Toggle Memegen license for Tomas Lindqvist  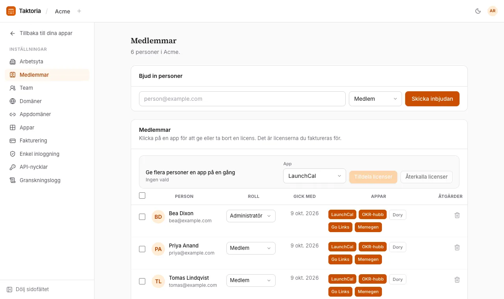pyautogui.click(x=368, y=292)
